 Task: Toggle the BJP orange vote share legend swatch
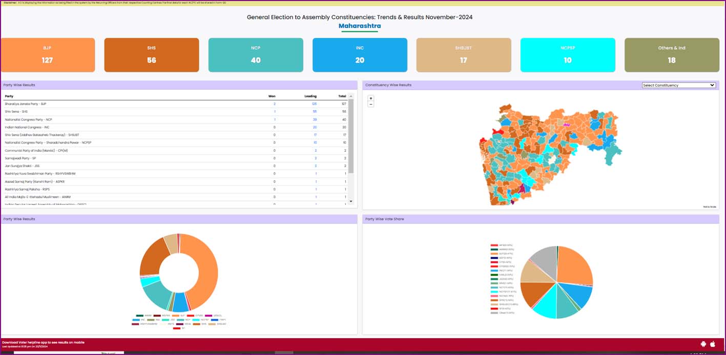click(x=494, y=254)
